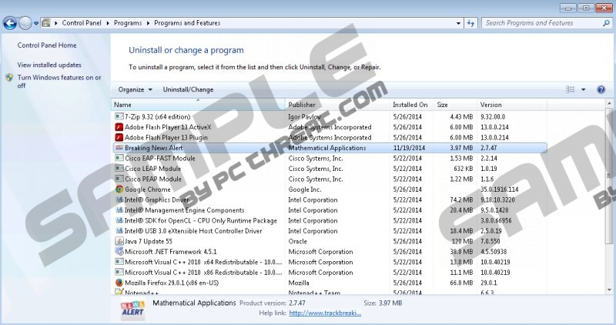This screenshot has width=616, height=325.
Task: Click the Google Chrome program icon
Action: tap(119, 189)
